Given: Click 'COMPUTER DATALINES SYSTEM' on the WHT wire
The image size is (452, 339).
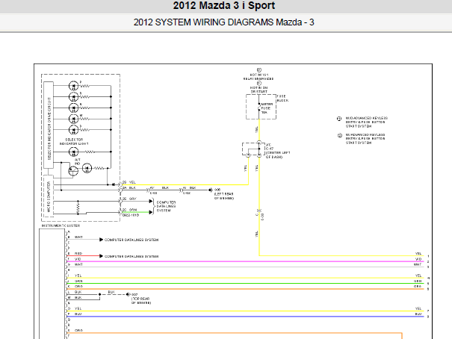Looking at the screenshot, I should [131, 240].
